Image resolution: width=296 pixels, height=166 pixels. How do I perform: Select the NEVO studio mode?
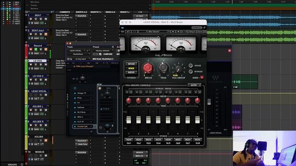coord(131,72)
